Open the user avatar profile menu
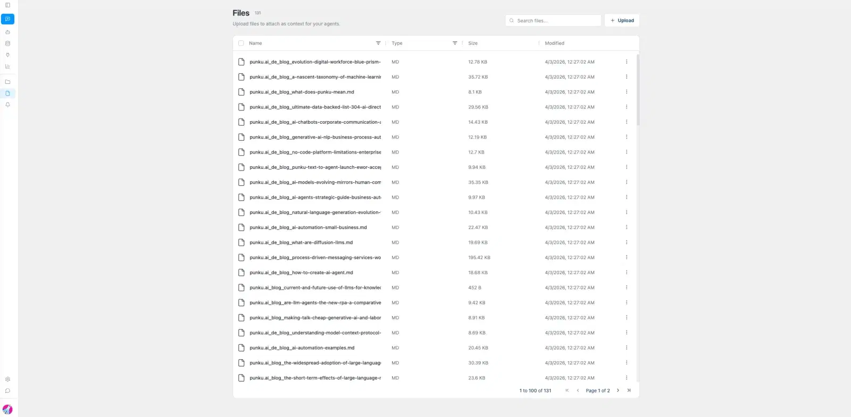 (7, 410)
